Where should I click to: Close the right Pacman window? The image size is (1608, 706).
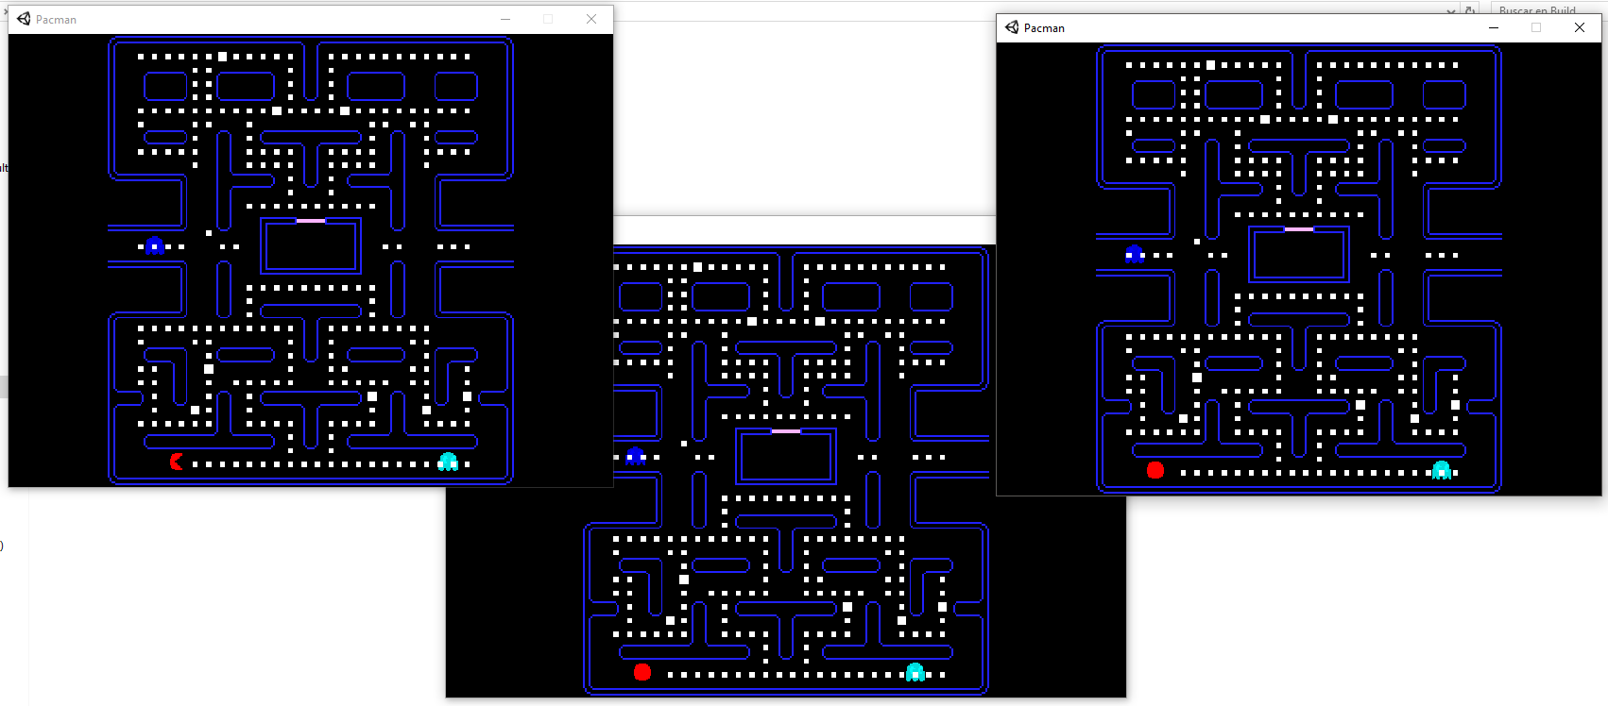1580,27
